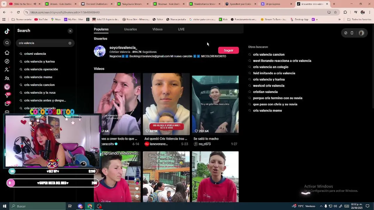
Task: Open video 'vas a creer todo lo que...'
Action: tap(117, 104)
